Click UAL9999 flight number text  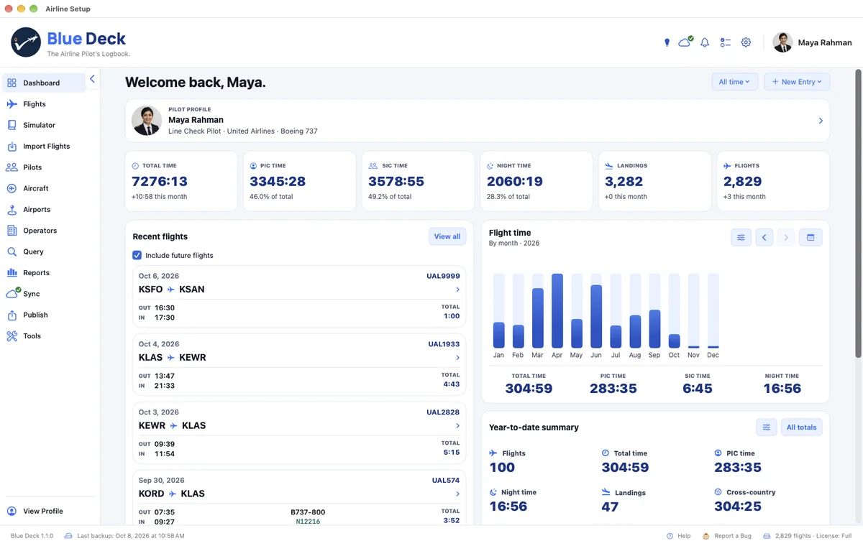click(443, 276)
